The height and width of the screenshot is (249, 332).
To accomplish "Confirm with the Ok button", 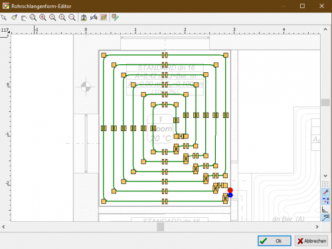I will (274, 241).
